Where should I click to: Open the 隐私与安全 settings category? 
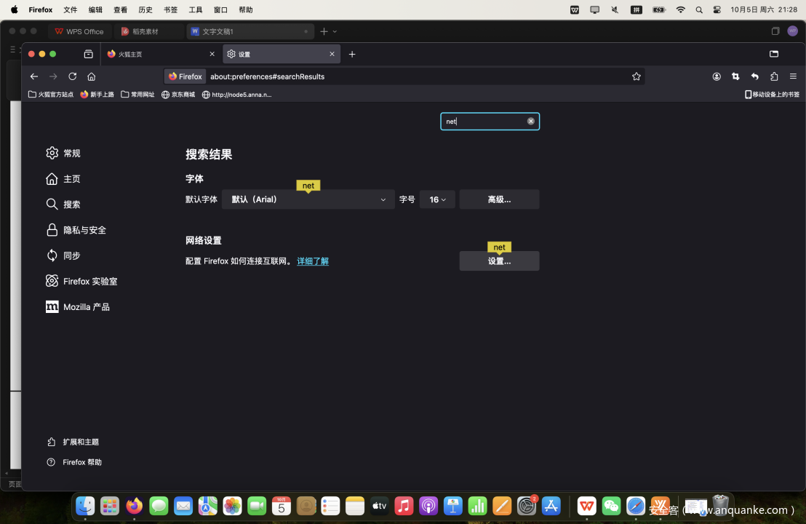pos(76,230)
